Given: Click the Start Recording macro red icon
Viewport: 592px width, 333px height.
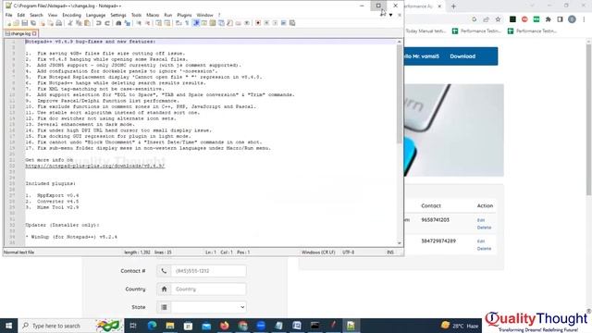Looking at the screenshot, I should coord(258,23).
